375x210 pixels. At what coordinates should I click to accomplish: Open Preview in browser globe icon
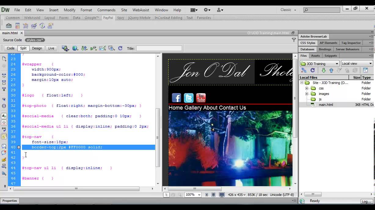[75, 48]
